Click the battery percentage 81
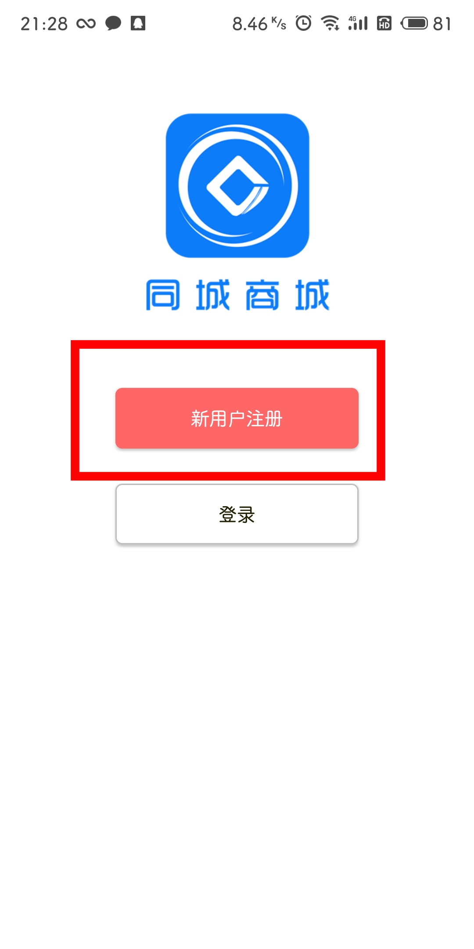 click(x=442, y=24)
